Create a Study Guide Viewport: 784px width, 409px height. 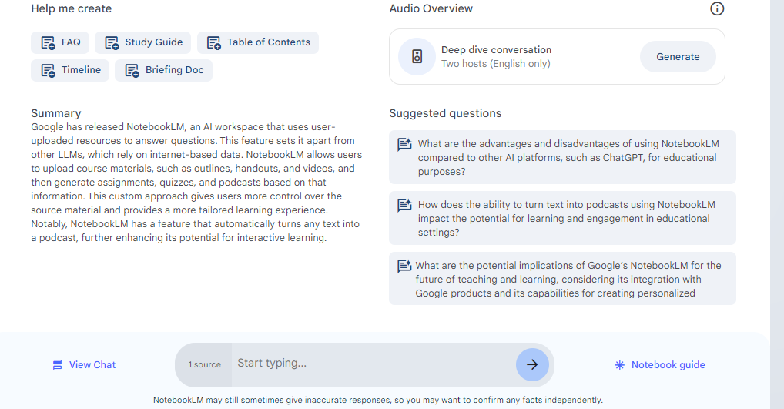(x=143, y=42)
